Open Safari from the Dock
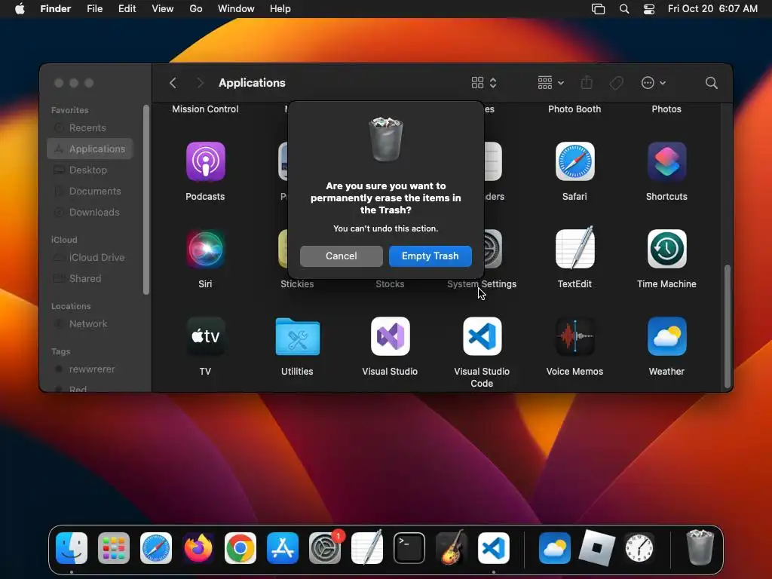This screenshot has width=772, height=579. tap(156, 548)
